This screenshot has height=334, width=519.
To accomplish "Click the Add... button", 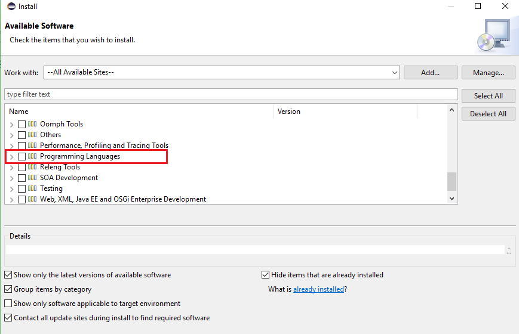I will coord(430,72).
